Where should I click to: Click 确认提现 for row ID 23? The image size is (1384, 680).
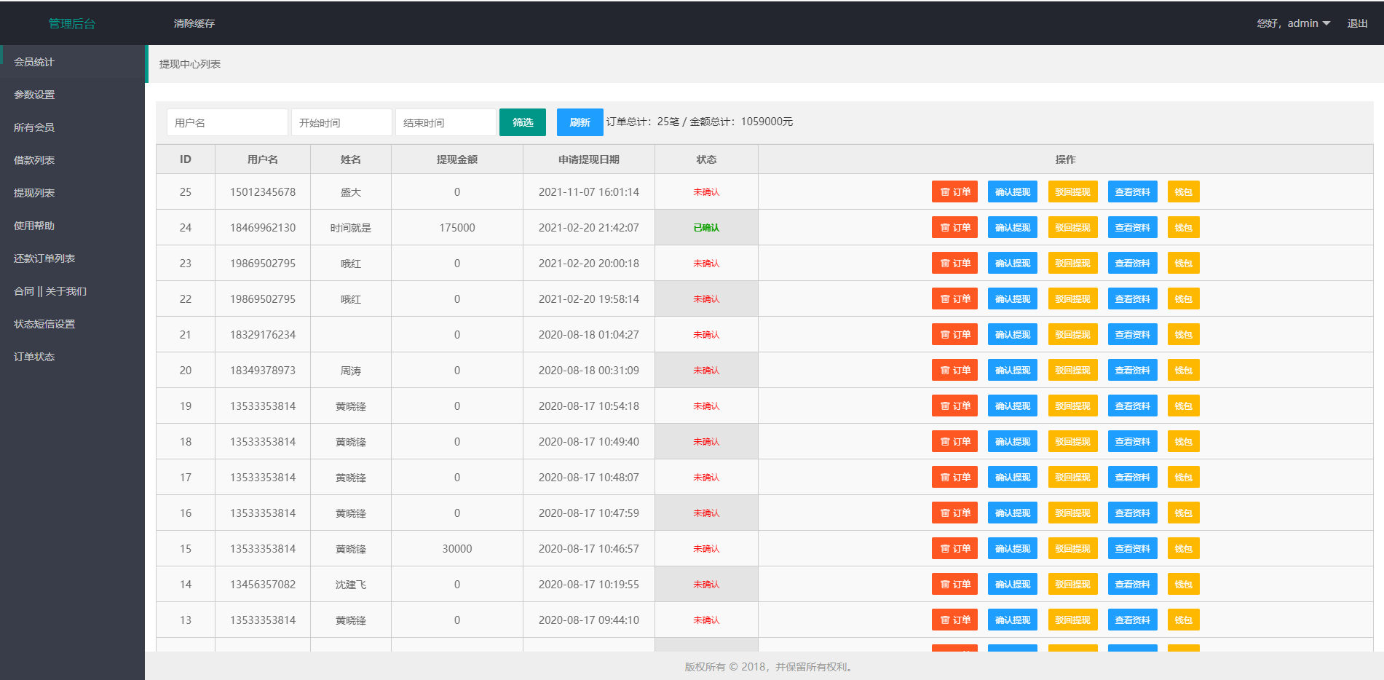click(x=1012, y=264)
